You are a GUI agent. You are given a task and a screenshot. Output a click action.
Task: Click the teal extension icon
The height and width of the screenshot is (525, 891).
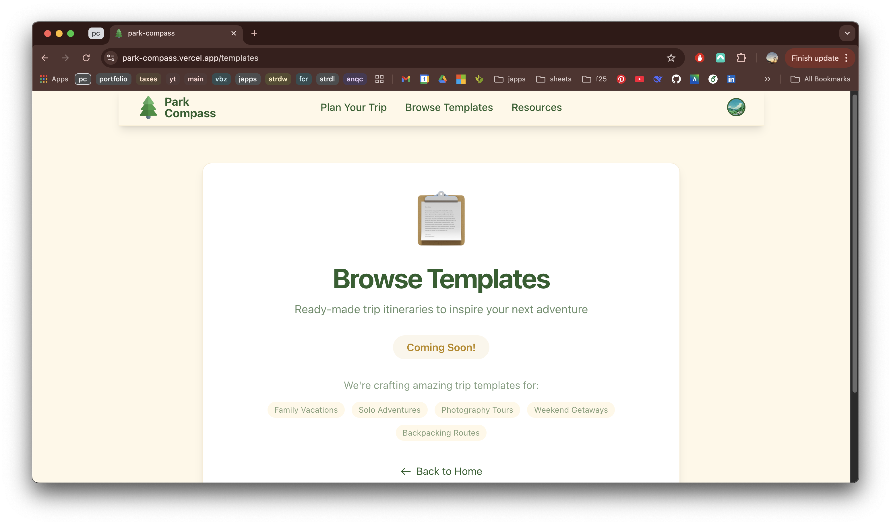point(720,58)
